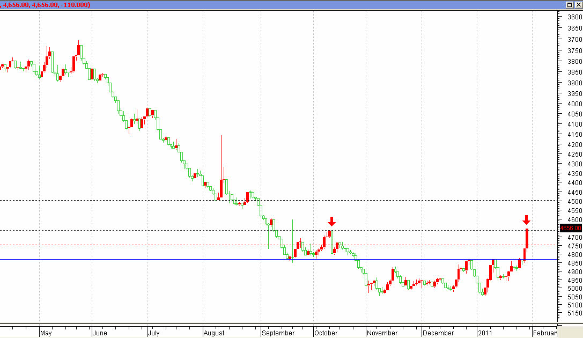This screenshot has width=583, height=338.
Task: Click the 5100 price axis label
Action: (575, 305)
